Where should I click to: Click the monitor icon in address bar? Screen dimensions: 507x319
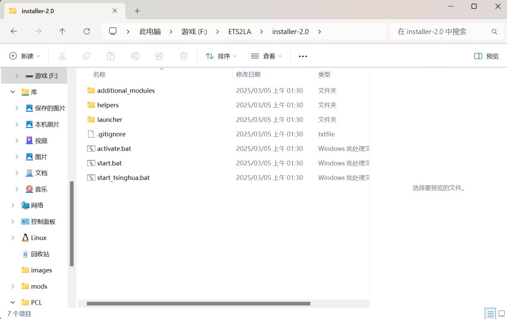pyautogui.click(x=113, y=31)
